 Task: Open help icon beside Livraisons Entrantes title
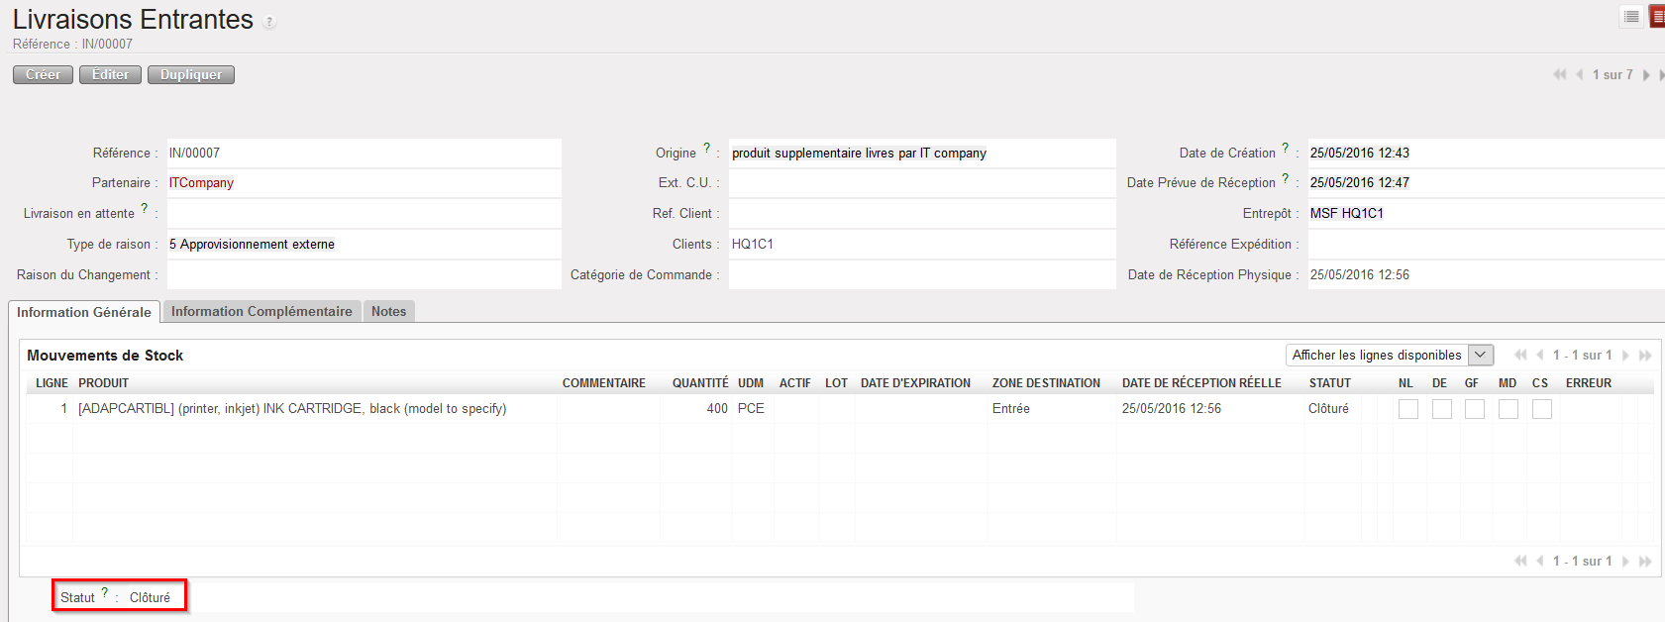click(269, 22)
